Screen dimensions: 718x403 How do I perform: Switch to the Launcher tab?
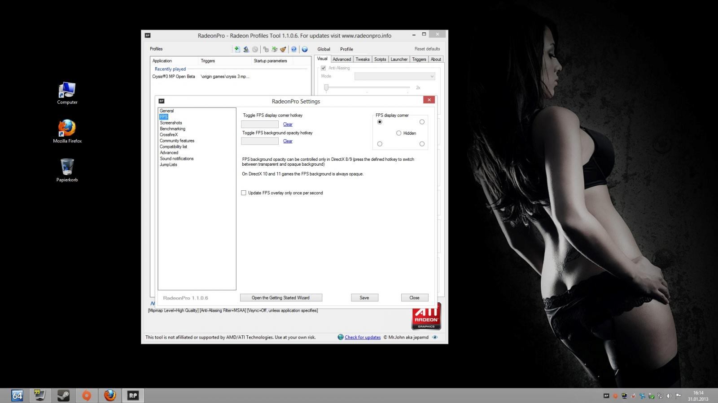click(x=399, y=59)
